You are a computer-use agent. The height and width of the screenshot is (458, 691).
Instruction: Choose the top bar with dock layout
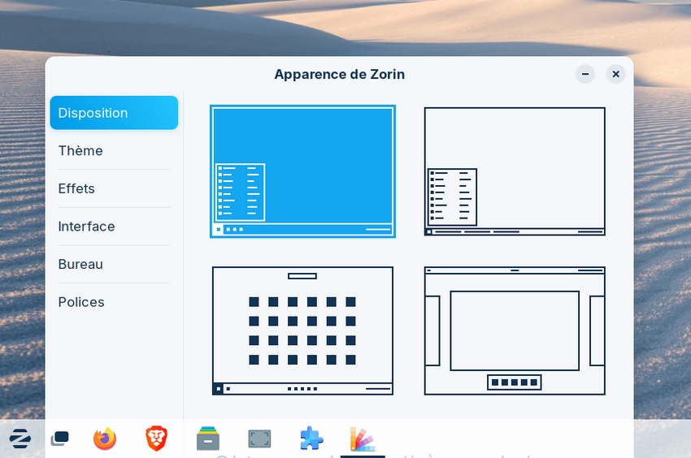[x=515, y=331]
